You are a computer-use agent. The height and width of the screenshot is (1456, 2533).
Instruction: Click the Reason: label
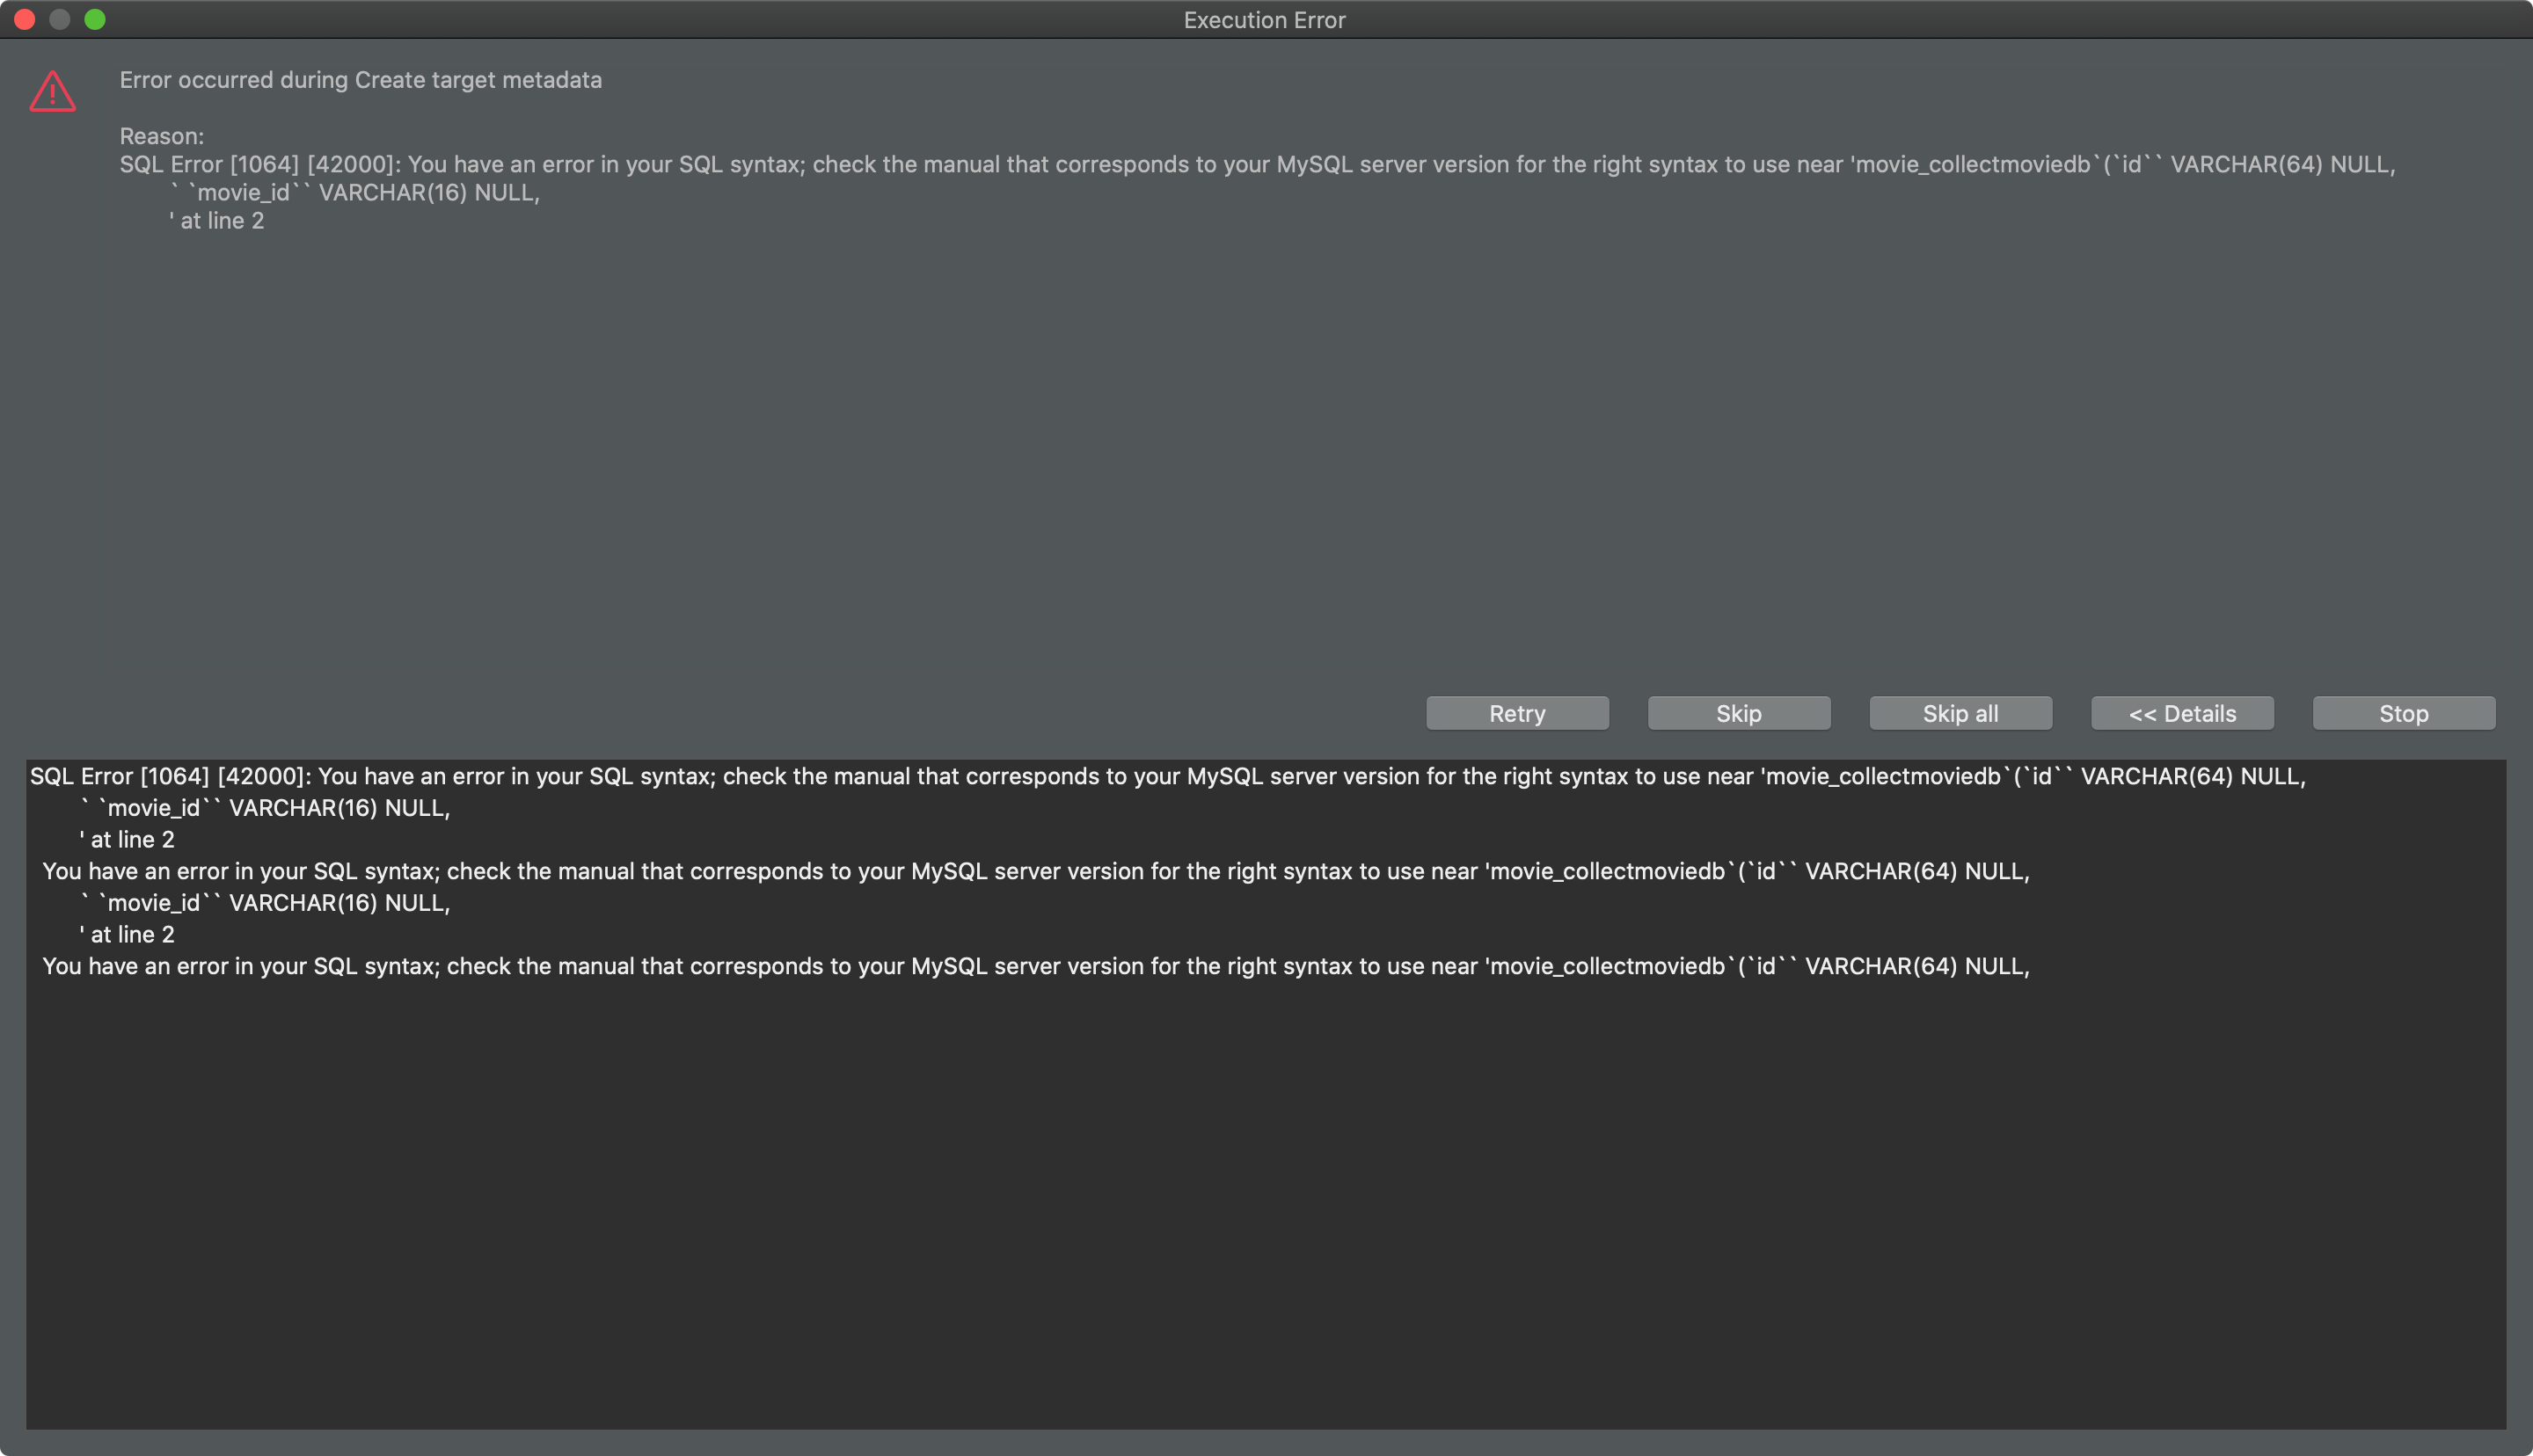coord(161,136)
